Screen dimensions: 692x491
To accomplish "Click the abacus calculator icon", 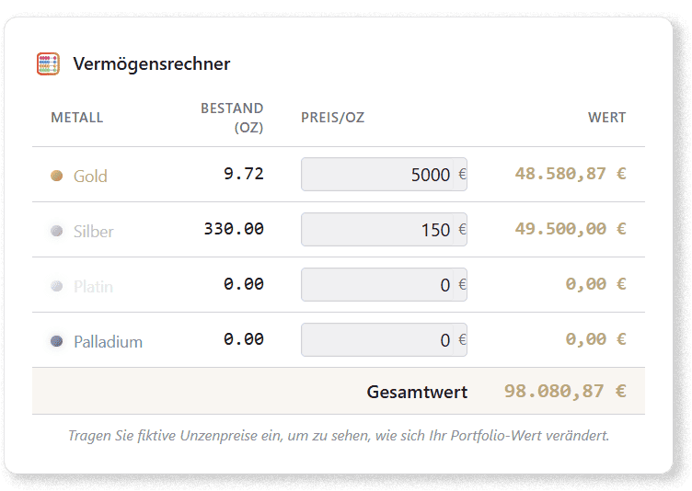I will click(x=48, y=64).
